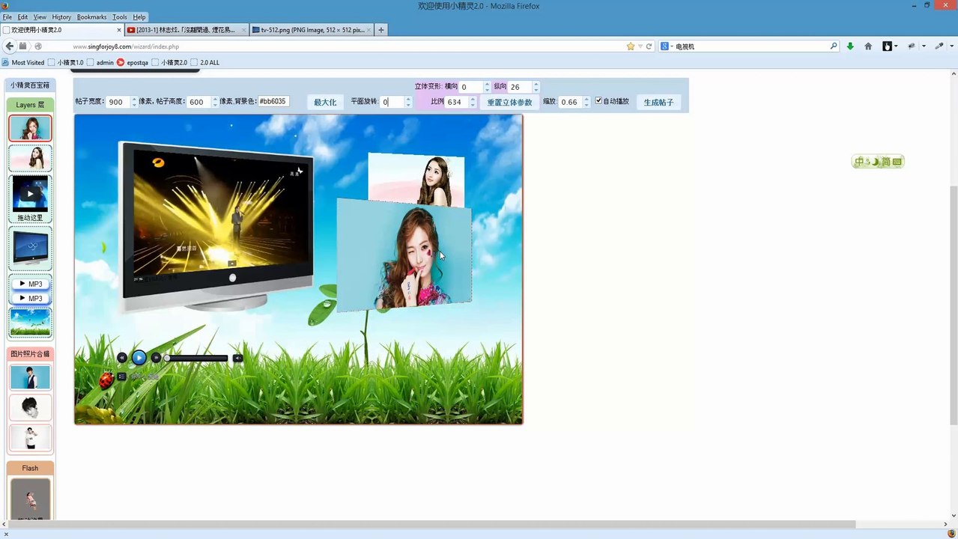This screenshot has height=539, width=958.
Task: Open a new browser tab with plus button
Action: tap(381, 30)
